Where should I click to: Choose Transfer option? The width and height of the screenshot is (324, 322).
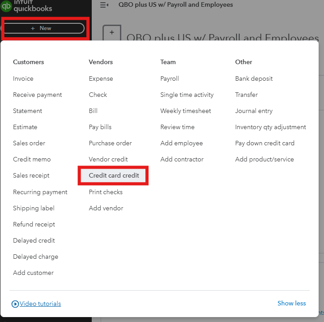point(247,95)
